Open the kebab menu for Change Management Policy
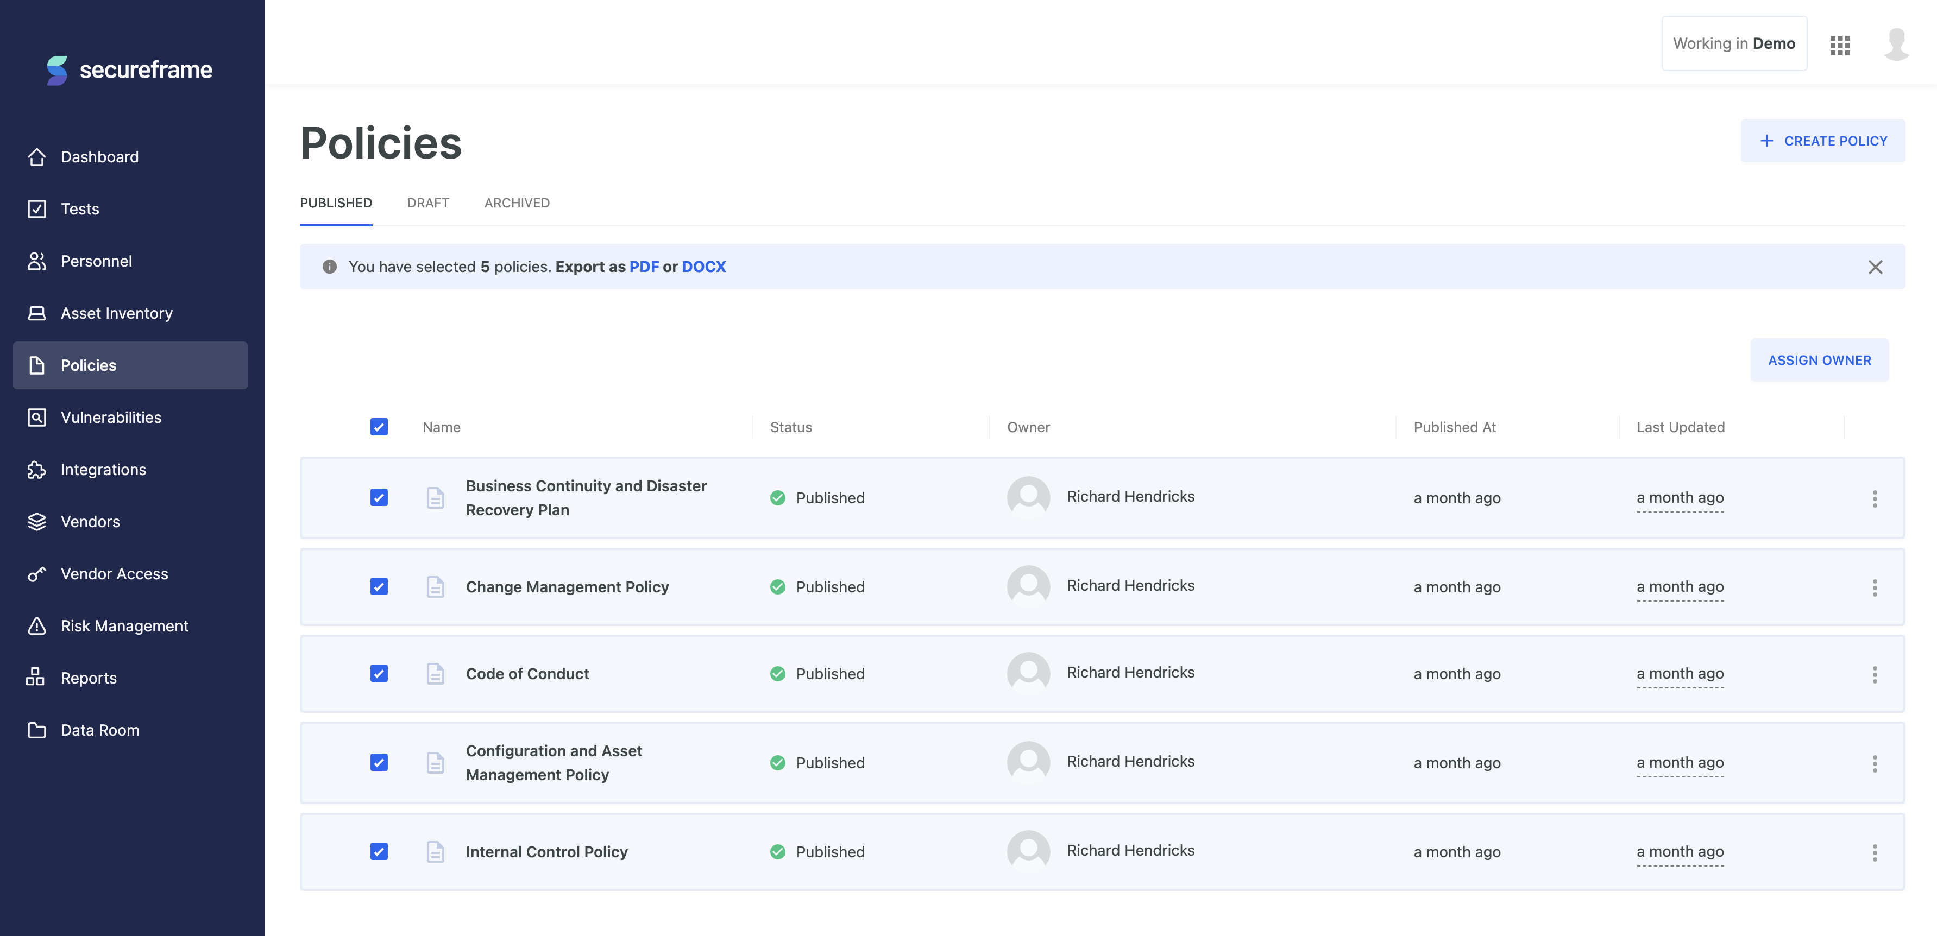Image resolution: width=1937 pixels, height=936 pixels. pos(1875,587)
